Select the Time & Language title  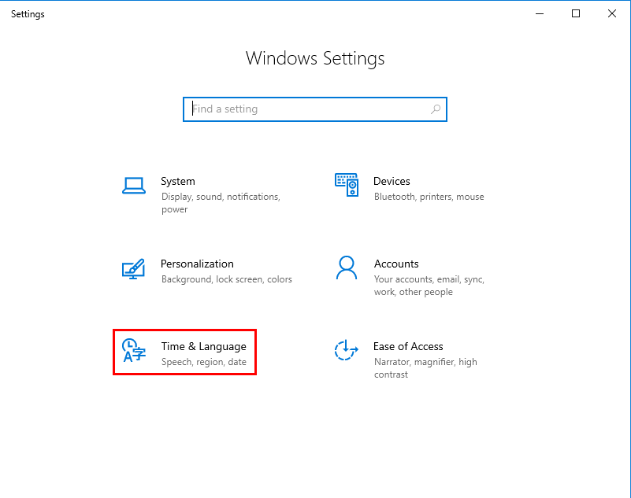[x=203, y=346]
